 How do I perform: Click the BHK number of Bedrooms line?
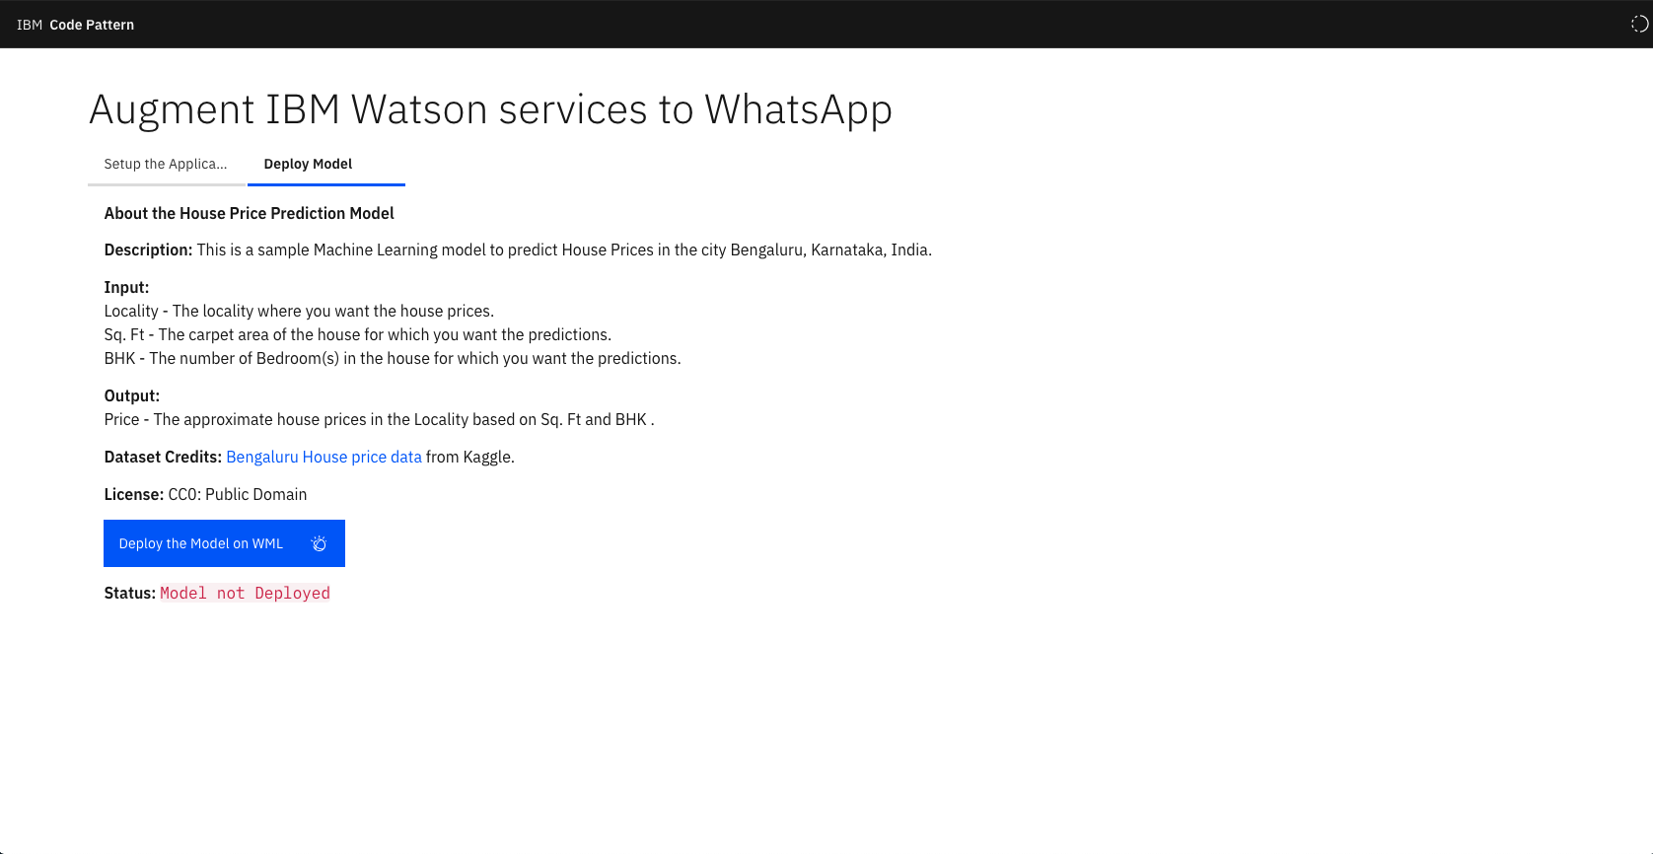(x=393, y=358)
